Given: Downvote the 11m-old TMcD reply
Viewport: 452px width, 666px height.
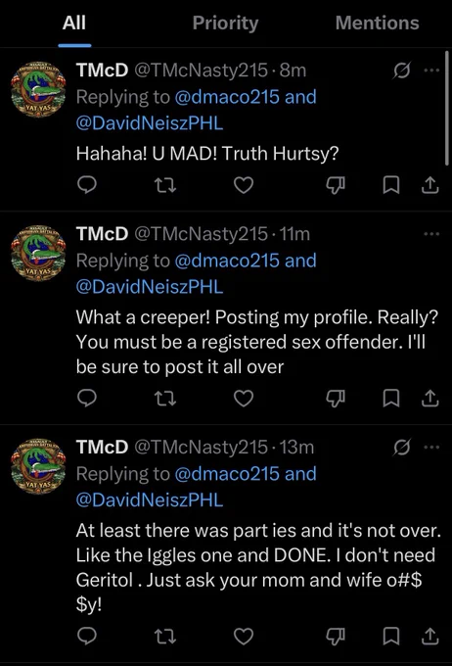Looking at the screenshot, I should tap(336, 399).
